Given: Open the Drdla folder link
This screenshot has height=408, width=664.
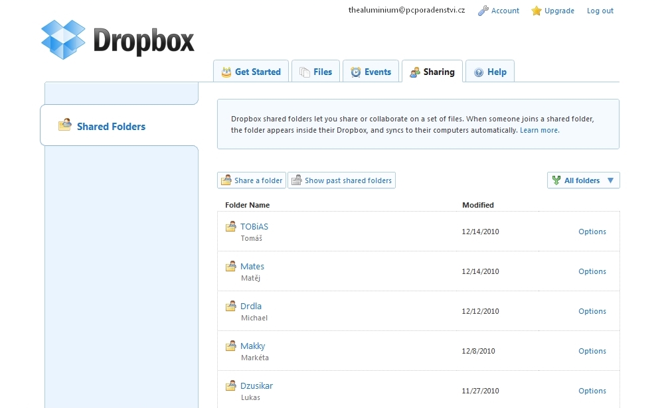Looking at the screenshot, I should (251, 306).
